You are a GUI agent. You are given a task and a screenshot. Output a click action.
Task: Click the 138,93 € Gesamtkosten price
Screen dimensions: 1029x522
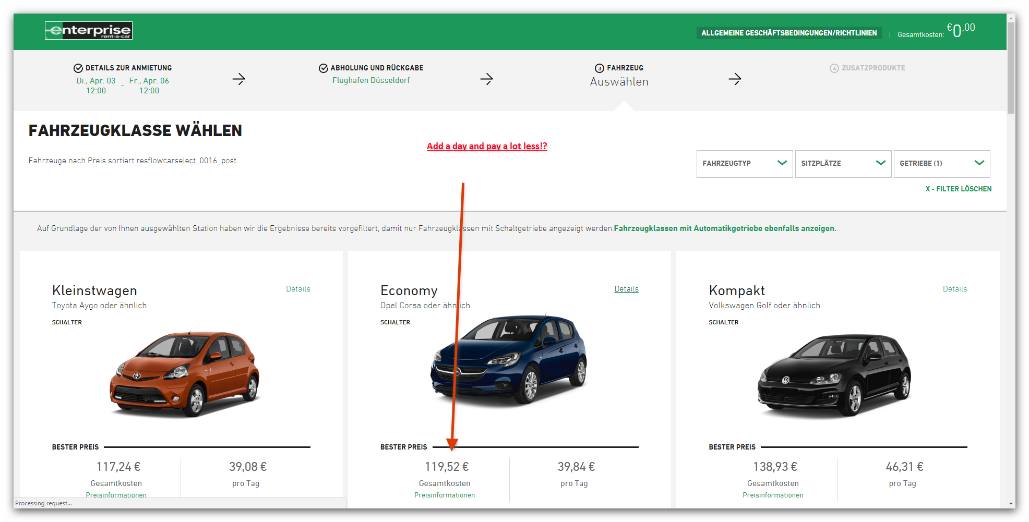775,467
